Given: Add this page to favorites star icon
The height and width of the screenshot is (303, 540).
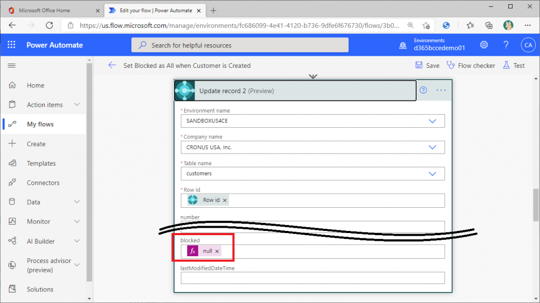Looking at the screenshot, I should point(426,25).
